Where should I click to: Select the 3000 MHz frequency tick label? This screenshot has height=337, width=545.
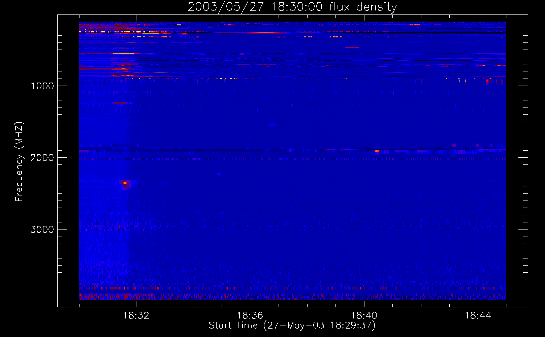pyautogui.click(x=42, y=229)
